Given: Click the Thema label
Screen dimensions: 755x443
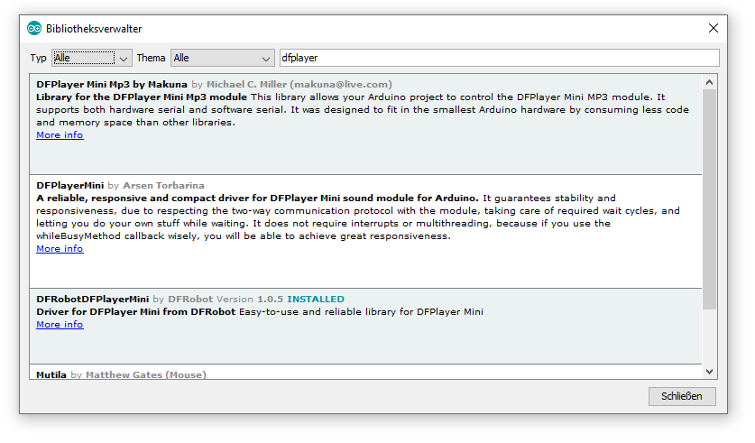Looking at the screenshot, I should [151, 58].
